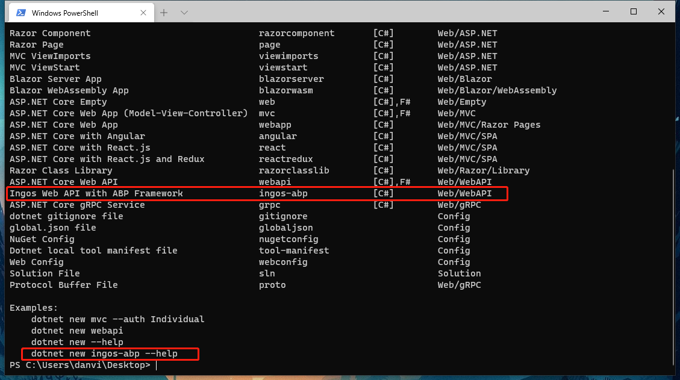
Task: Click 'grpc' short name
Action: [270, 205]
